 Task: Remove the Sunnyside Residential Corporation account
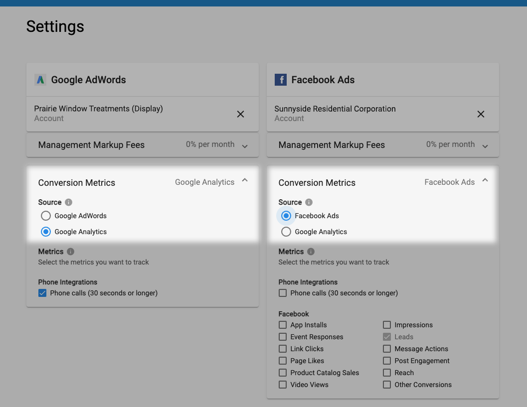tap(481, 114)
